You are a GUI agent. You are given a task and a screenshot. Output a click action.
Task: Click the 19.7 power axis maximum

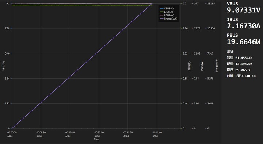(x=197, y=3)
